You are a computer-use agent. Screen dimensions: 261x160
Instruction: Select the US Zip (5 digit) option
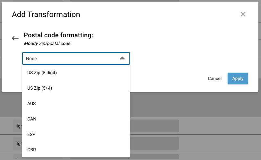[x=42, y=73]
